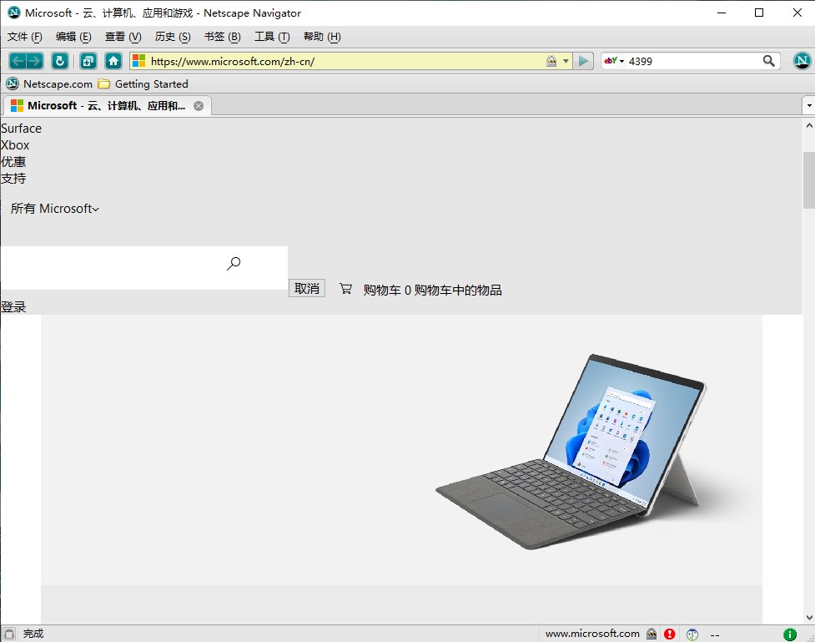The width and height of the screenshot is (815, 642).
Task: Open the 购物车 shopping cart
Action: tap(420, 290)
